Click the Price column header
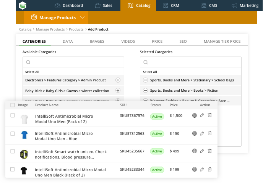Image resolution: width=263 pixels, height=183 pixels. pyautogui.click(x=174, y=105)
